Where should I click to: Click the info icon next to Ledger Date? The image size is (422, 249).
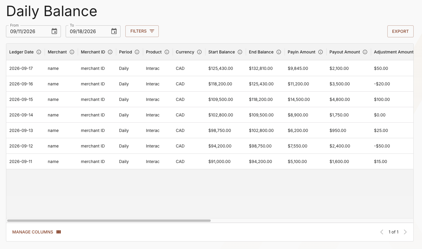(x=39, y=52)
